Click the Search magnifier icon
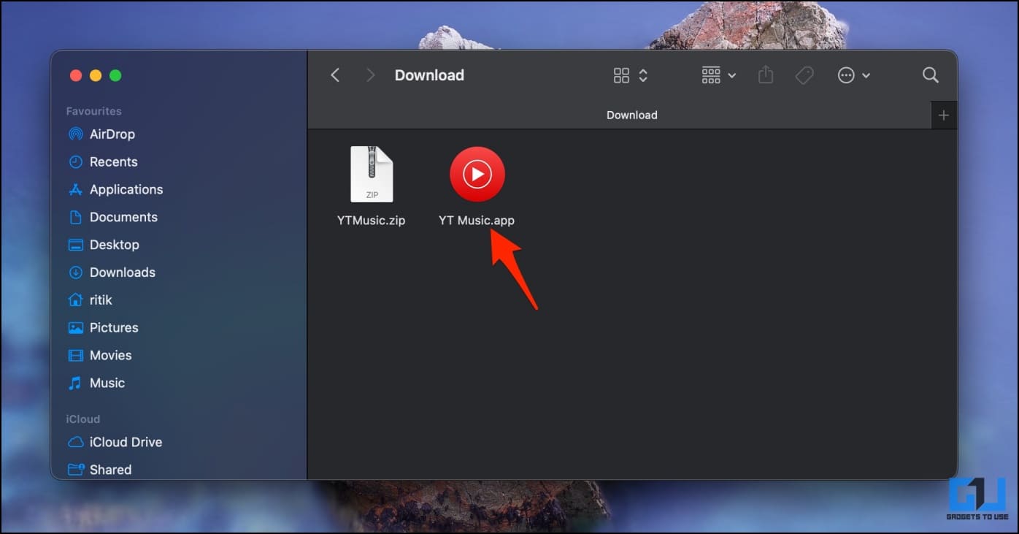The image size is (1019, 534). click(x=930, y=75)
